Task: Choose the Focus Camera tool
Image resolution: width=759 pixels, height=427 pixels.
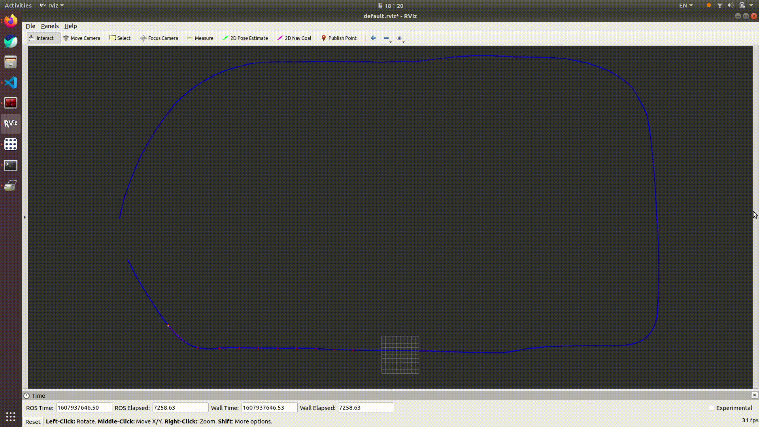Action: 159,38
